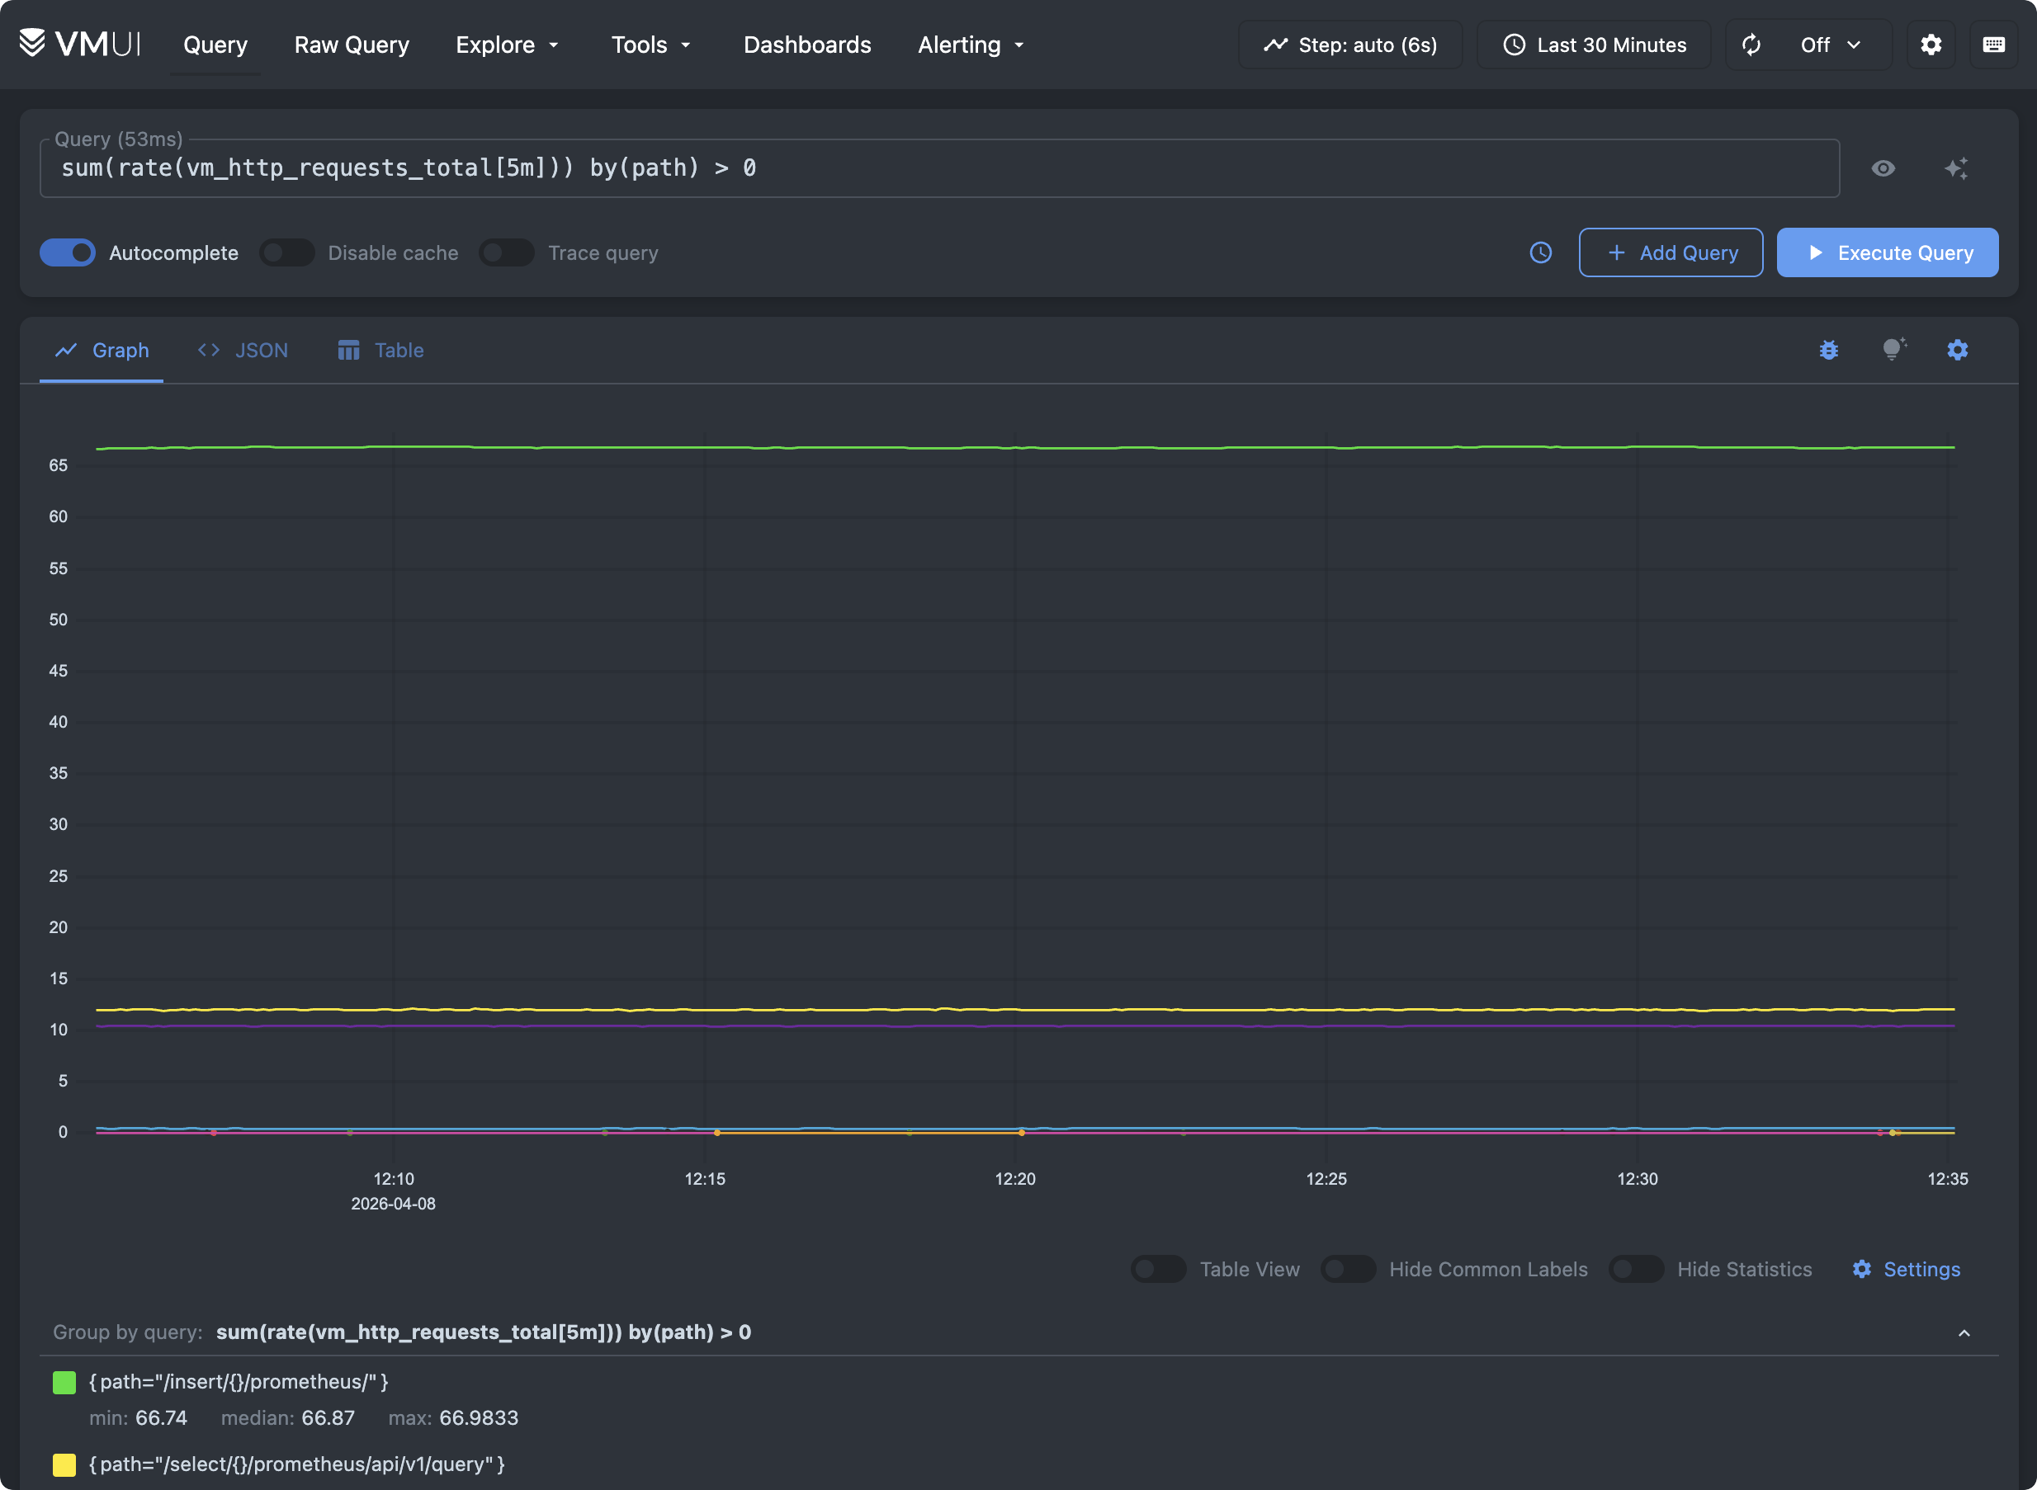2037x1490 pixels.
Task: Show the query preview with the eye icon
Action: tap(1884, 167)
